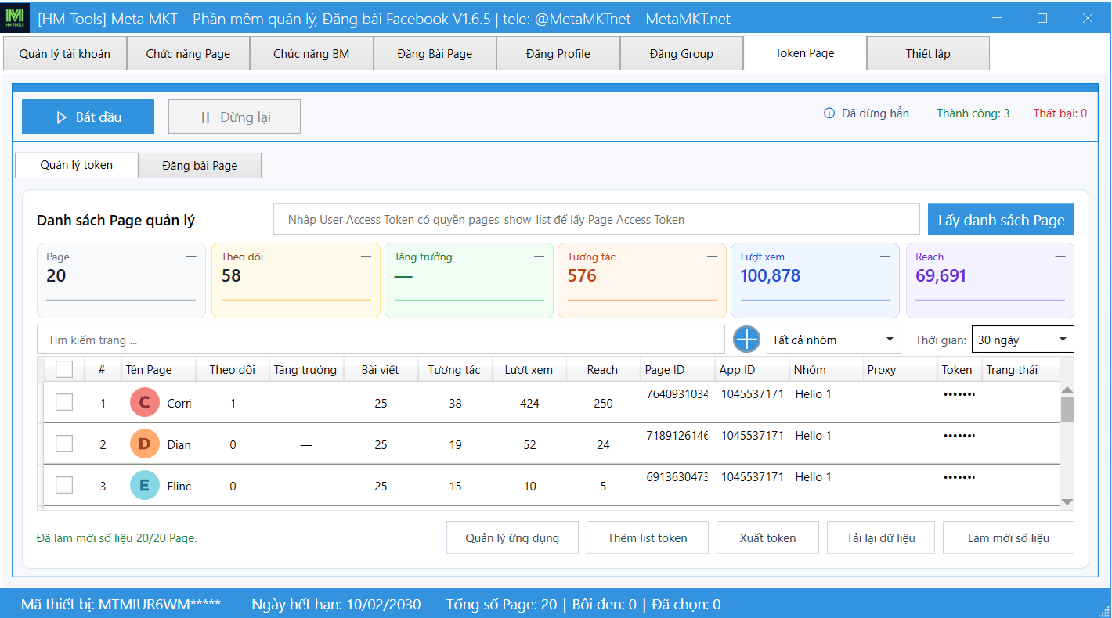This screenshot has height=618, width=1112.
Task: Switch to the Chức năng Page tab
Action: coord(188,54)
